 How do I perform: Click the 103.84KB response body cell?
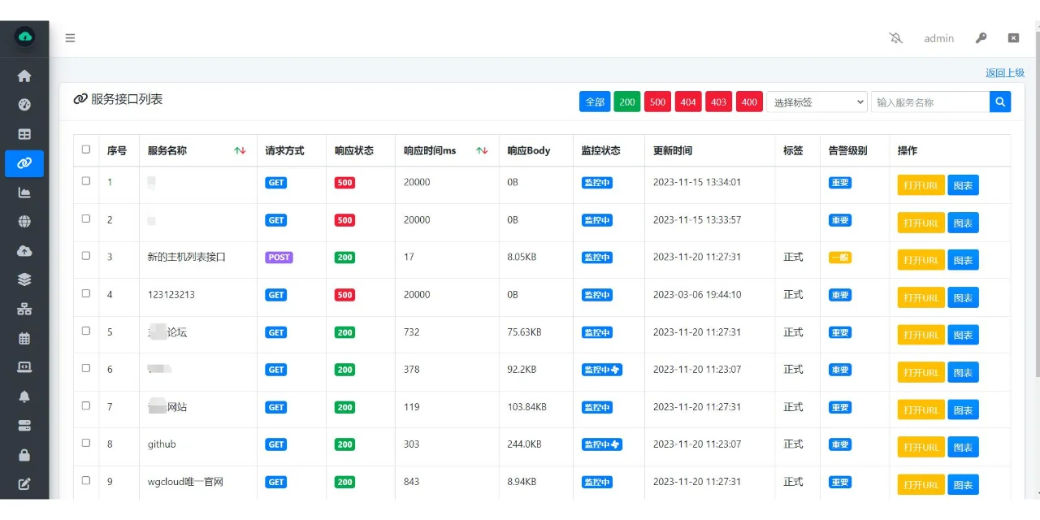point(526,407)
